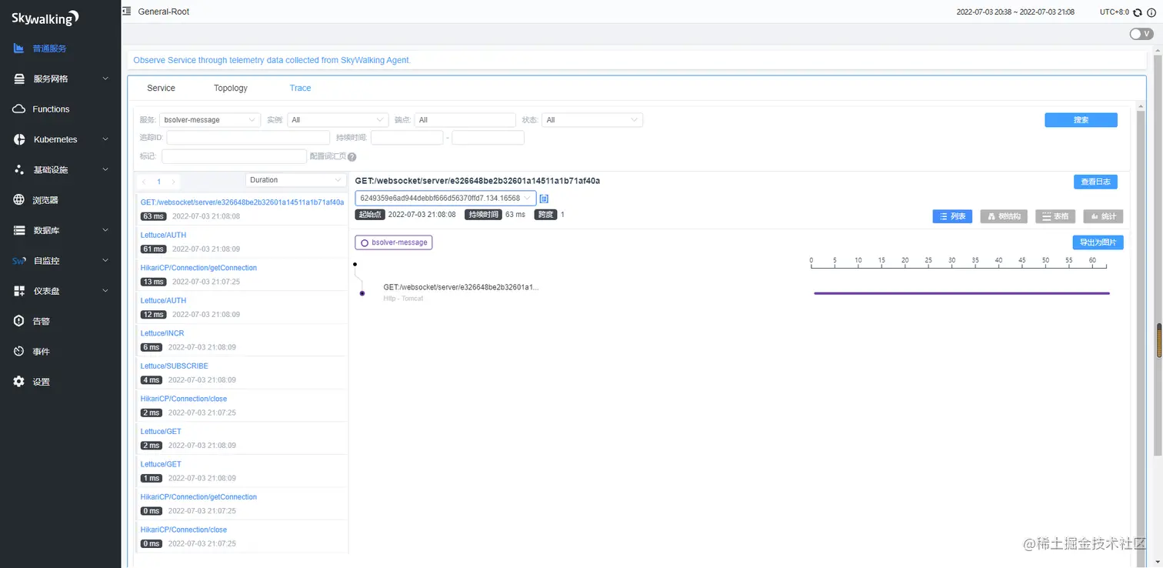Switch trace view to 统计
Viewport: 1163px width, 568px height.
1104,216
